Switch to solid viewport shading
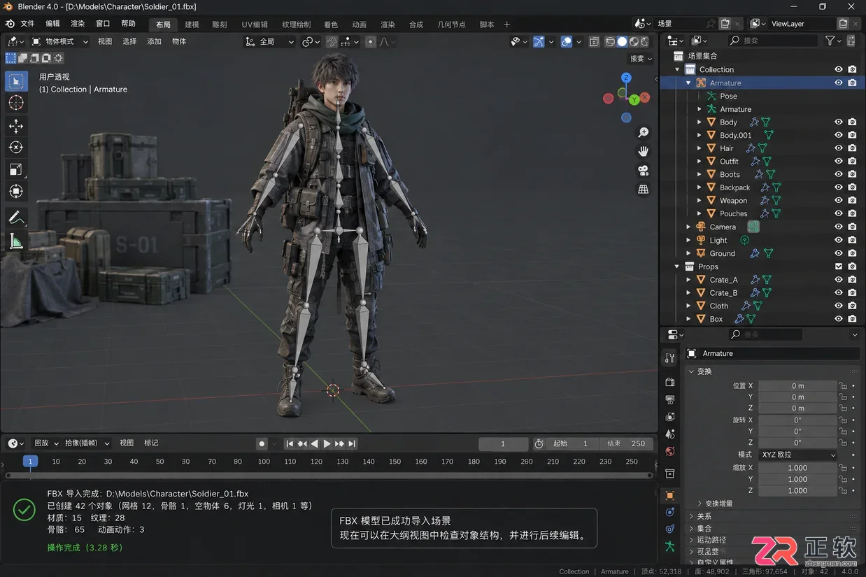866x577 pixels. [x=621, y=42]
